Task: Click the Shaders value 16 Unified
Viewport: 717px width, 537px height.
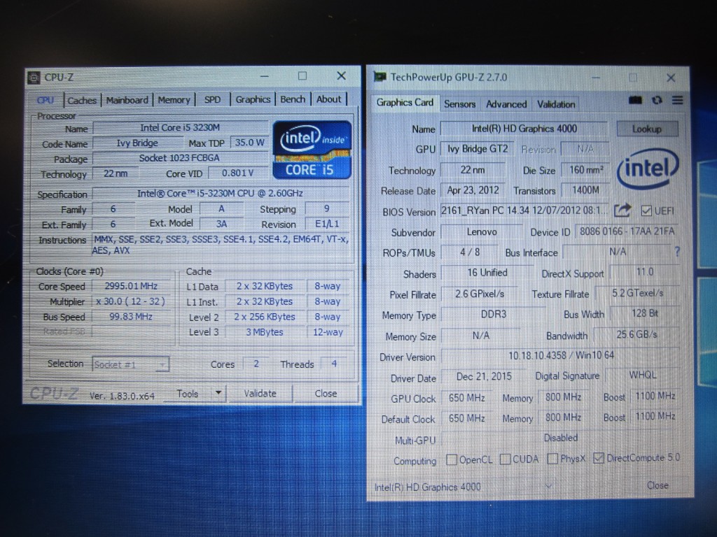Action: pyautogui.click(x=487, y=273)
